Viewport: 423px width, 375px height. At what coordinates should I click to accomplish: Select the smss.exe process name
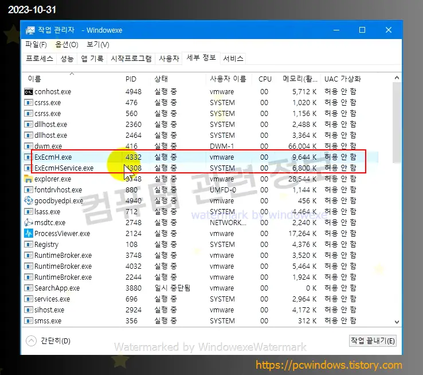(48, 321)
